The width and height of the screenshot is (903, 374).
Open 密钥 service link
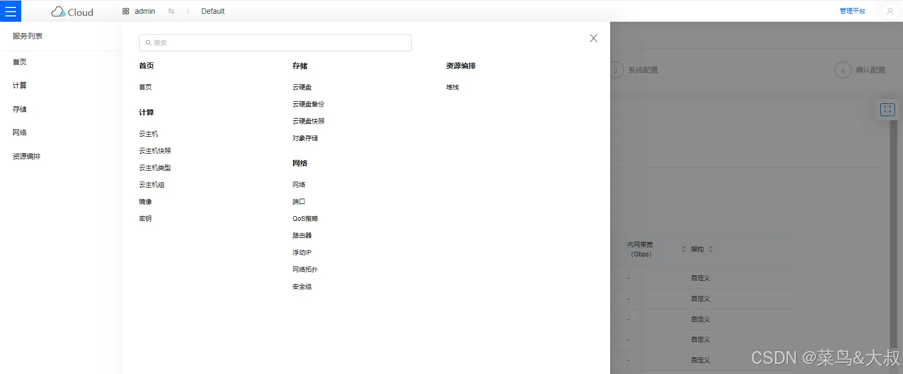[145, 218]
